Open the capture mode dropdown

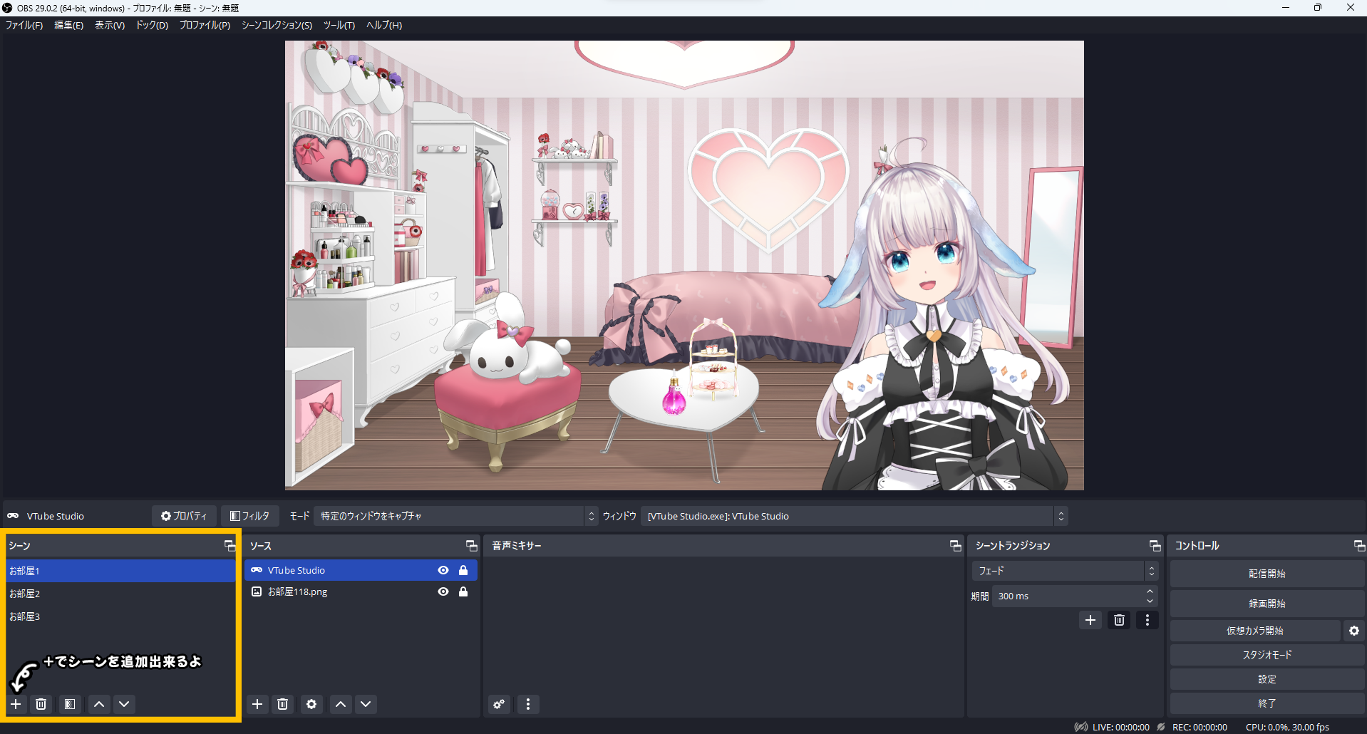[x=455, y=516]
